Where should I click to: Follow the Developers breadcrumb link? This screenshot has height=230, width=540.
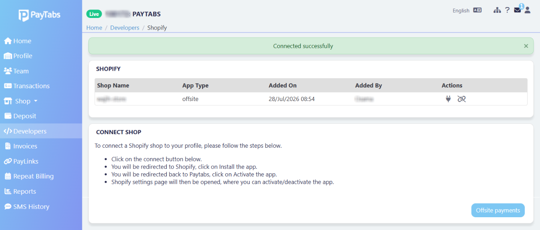pos(125,28)
